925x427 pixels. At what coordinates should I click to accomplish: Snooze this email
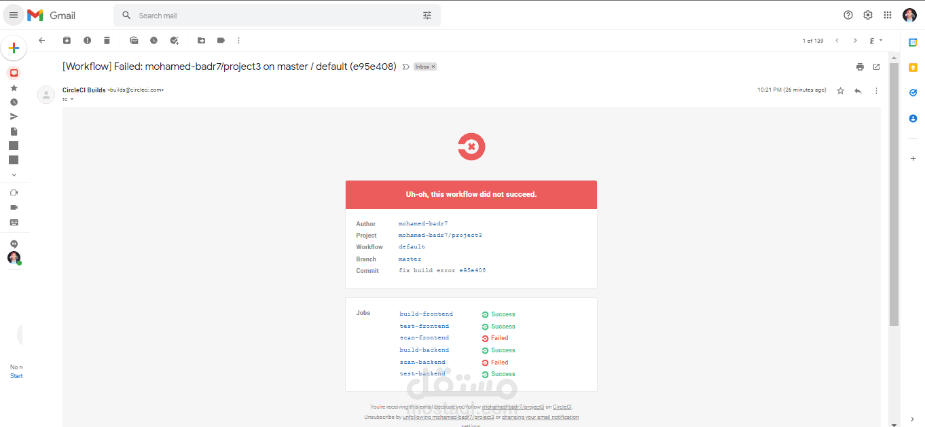pos(154,41)
